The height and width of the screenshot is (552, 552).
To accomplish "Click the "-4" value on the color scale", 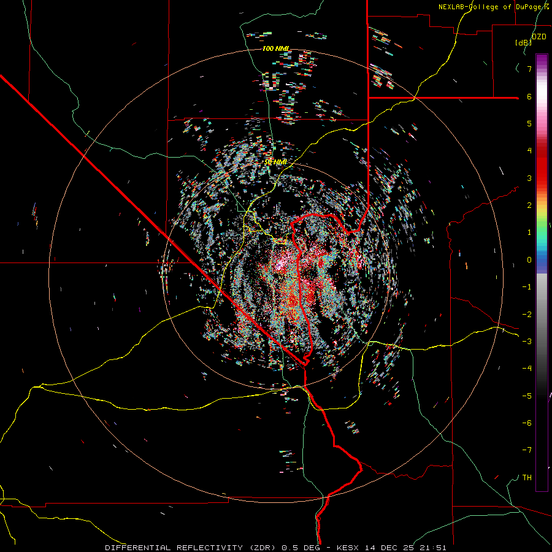I will (527, 369).
